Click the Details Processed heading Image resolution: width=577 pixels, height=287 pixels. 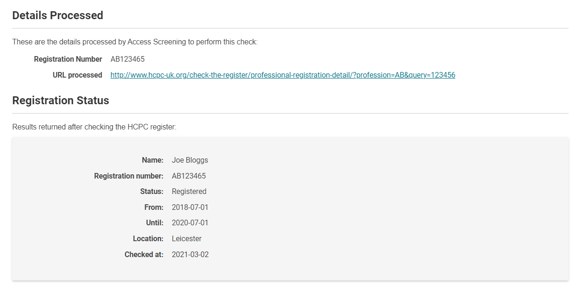pyautogui.click(x=58, y=15)
